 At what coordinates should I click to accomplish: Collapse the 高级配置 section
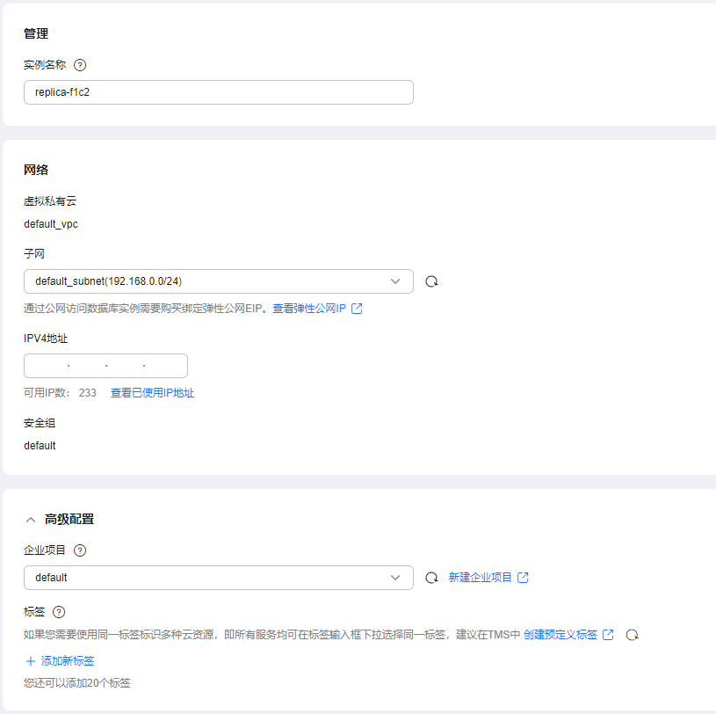(x=32, y=520)
